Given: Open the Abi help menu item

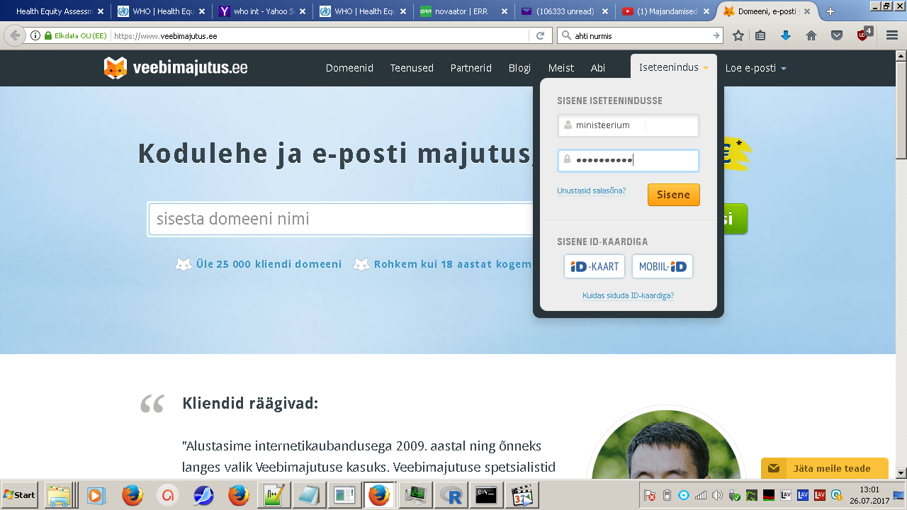Looking at the screenshot, I should pos(598,68).
